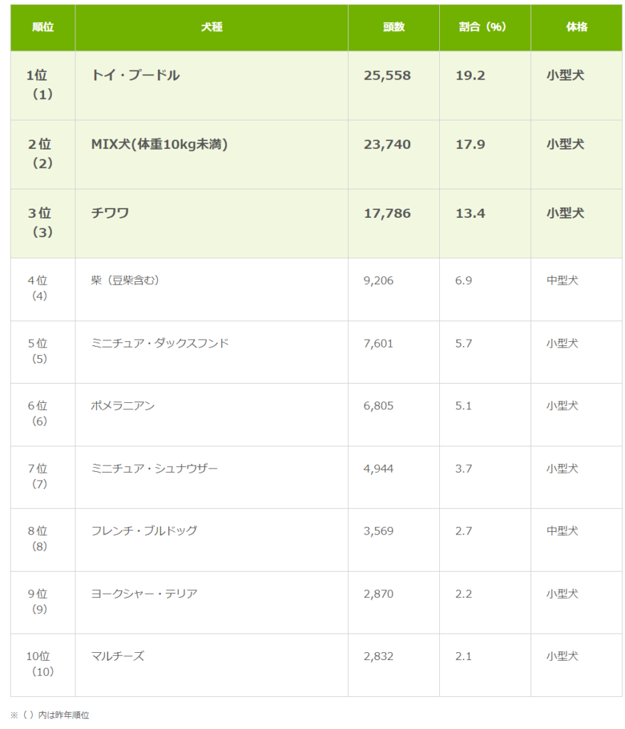This screenshot has height=729, width=625.
Task: Click the フレンチ・ブルドッグ breed cell
Action: click(x=144, y=531)
